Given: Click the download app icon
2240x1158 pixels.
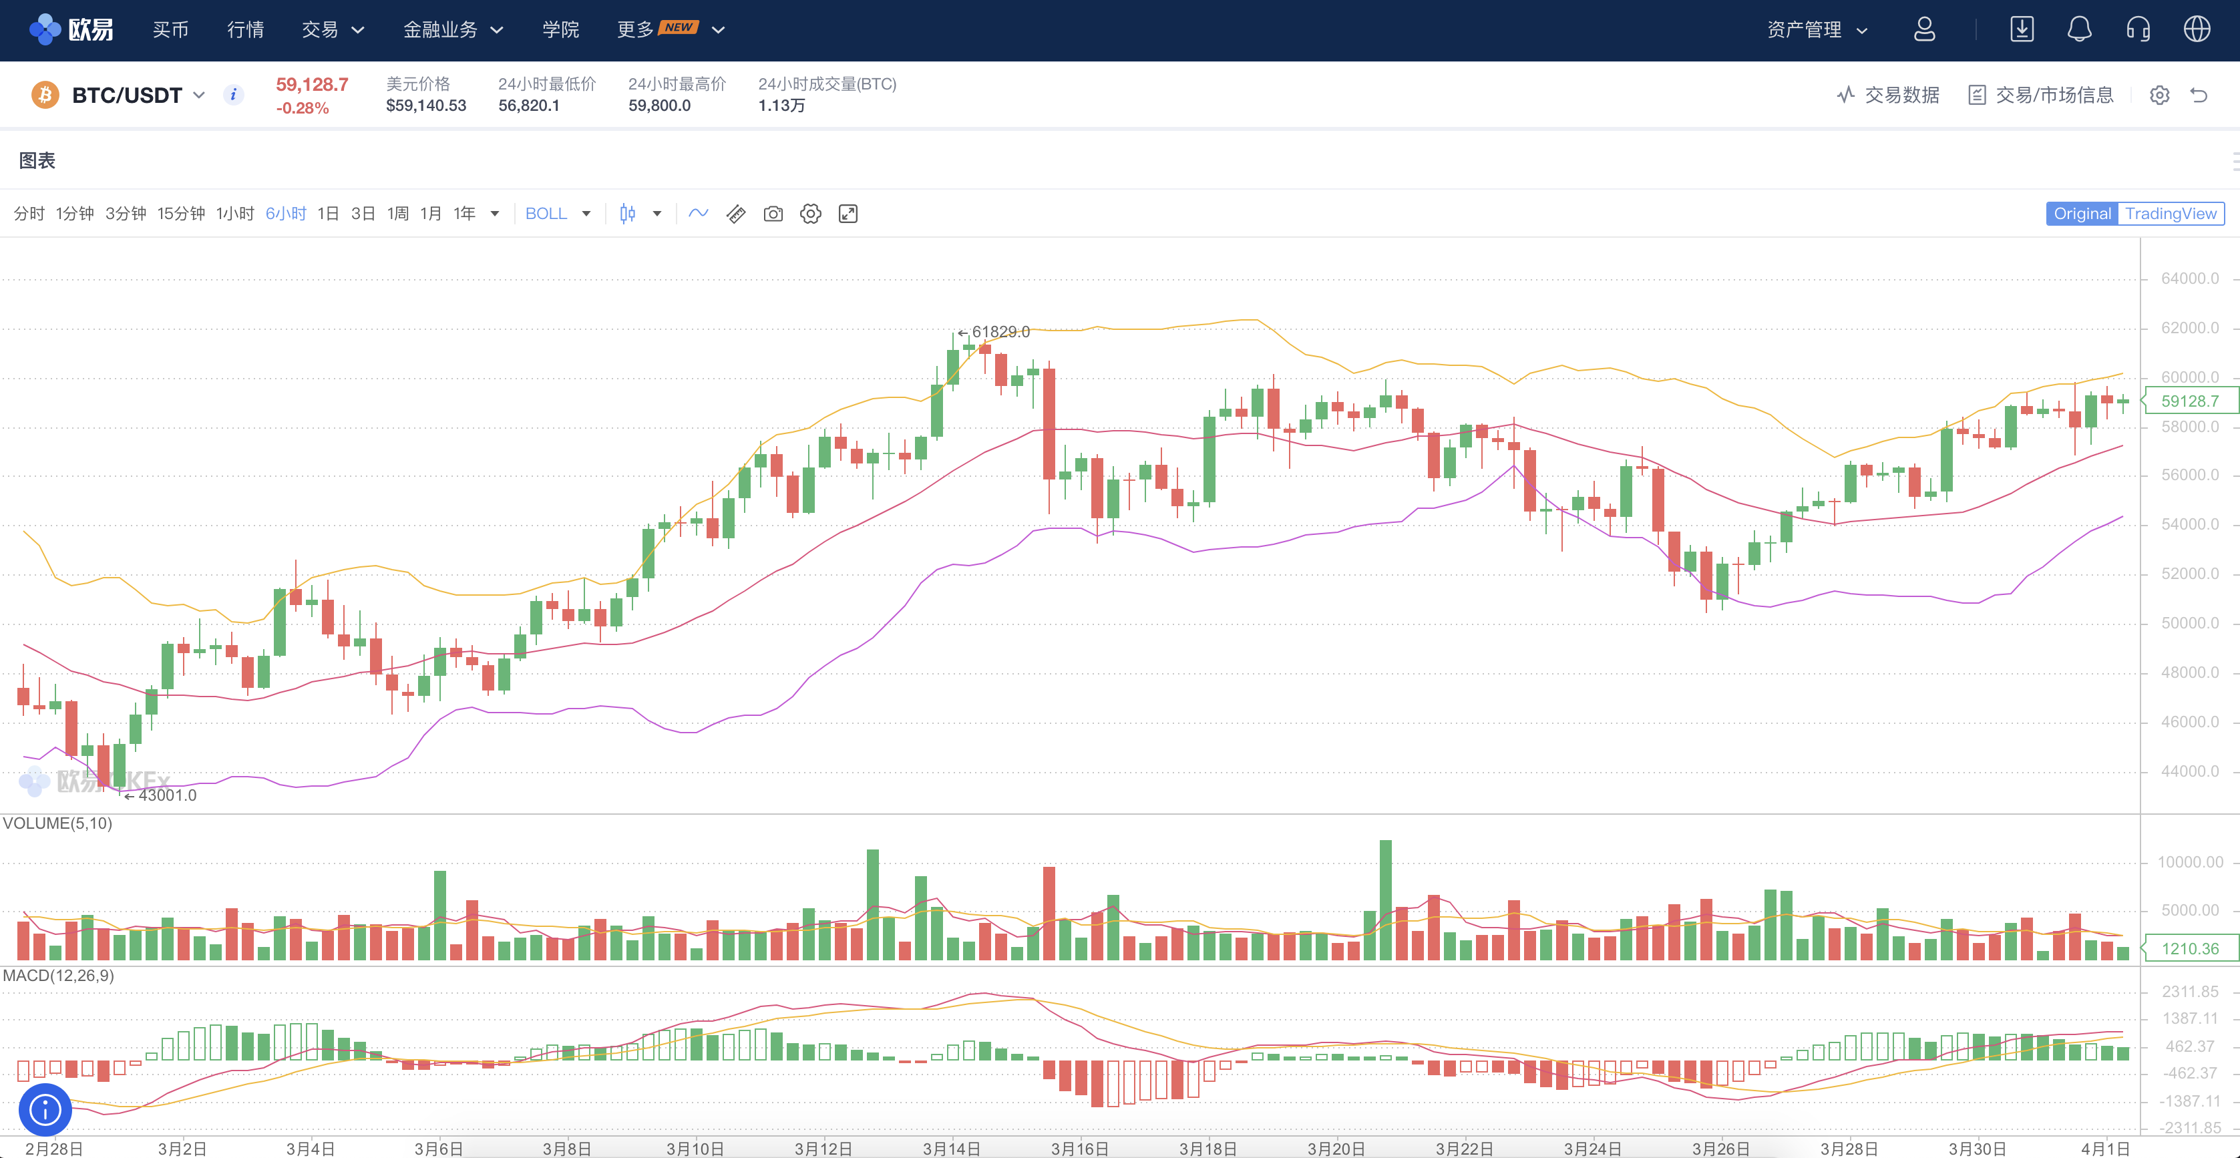Looking at the screenshot, I should click(x=2022, y=29).
